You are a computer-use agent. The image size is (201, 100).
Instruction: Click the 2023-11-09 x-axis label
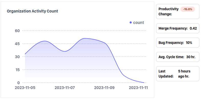tap(104, 88)
